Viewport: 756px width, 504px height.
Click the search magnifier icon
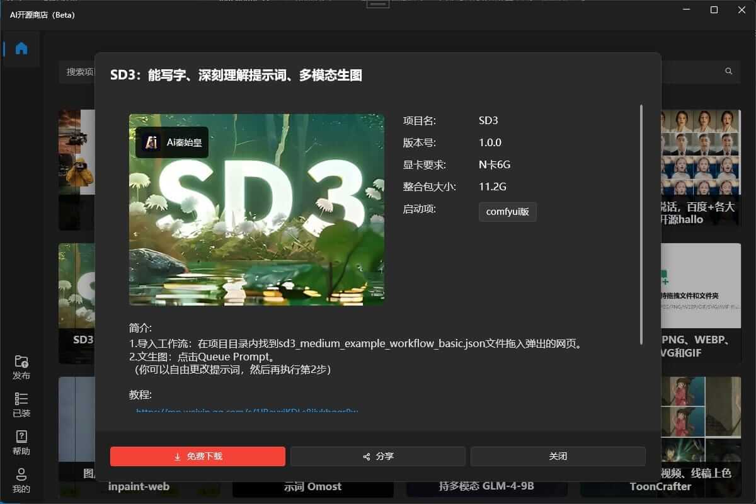point(729,71)
